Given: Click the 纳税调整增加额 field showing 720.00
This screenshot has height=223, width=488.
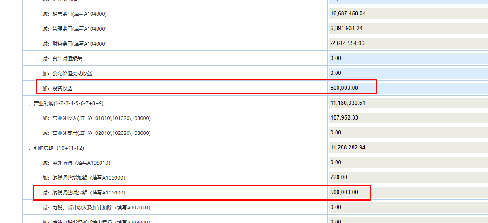Looking at the screenshot, I should point(408,177).
